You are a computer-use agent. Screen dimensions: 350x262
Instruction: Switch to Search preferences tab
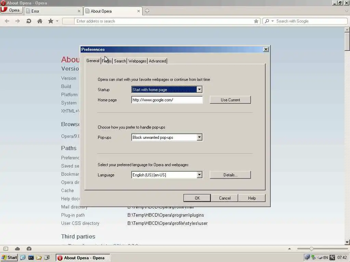[x=120, y=61]
